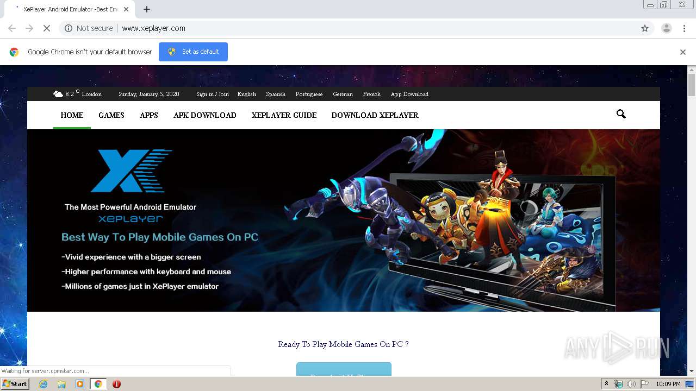Click the date Sunday, January 5, 2020
The width and height of the screenshot is (696, 391).
coord(149,94)
